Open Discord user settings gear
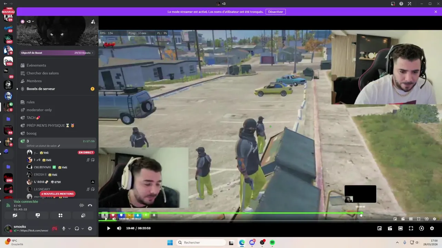The image size is (442, 248). pyautogui.click(x=90, y=228)
